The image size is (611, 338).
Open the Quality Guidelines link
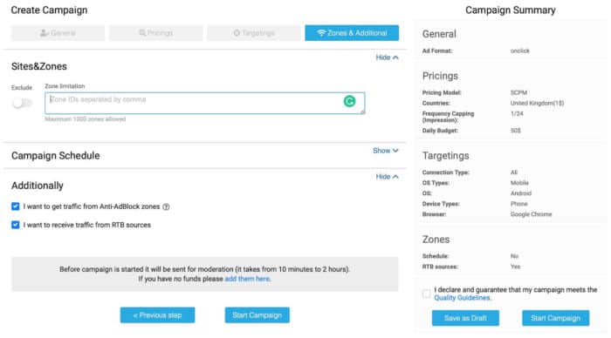(x=462, y=298)
